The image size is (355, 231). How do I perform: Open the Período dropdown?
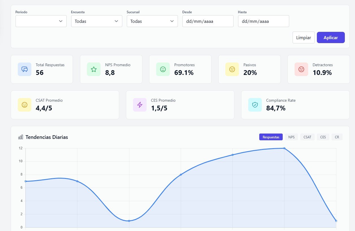pyautogui.click(x=41, y=21)
